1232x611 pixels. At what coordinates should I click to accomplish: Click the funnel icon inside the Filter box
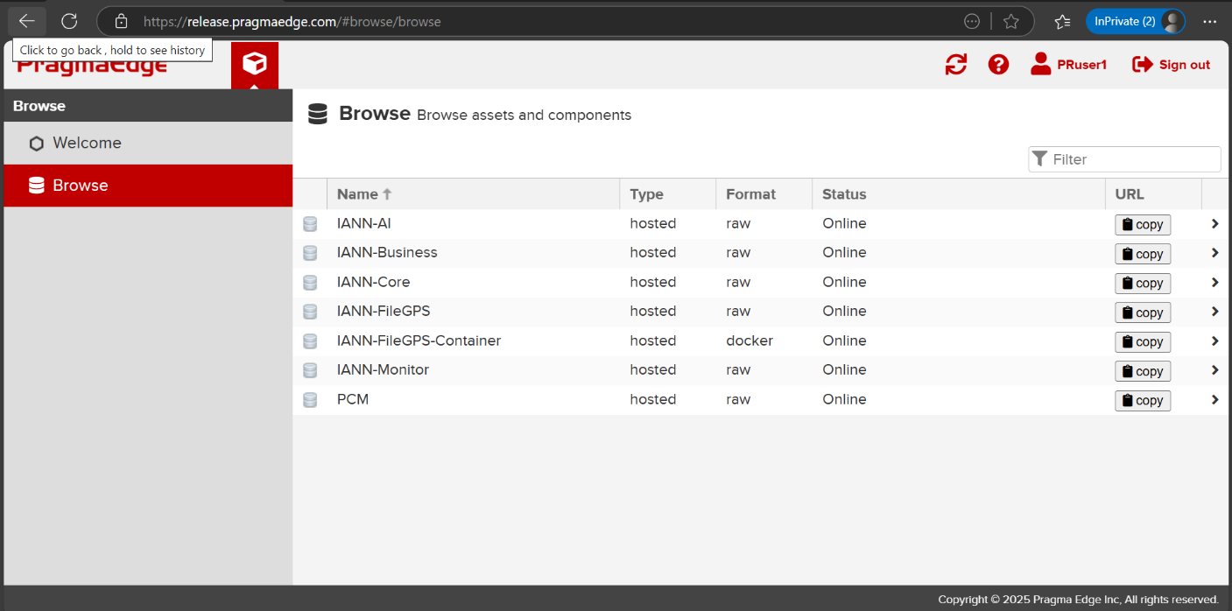coord(1041,158)
